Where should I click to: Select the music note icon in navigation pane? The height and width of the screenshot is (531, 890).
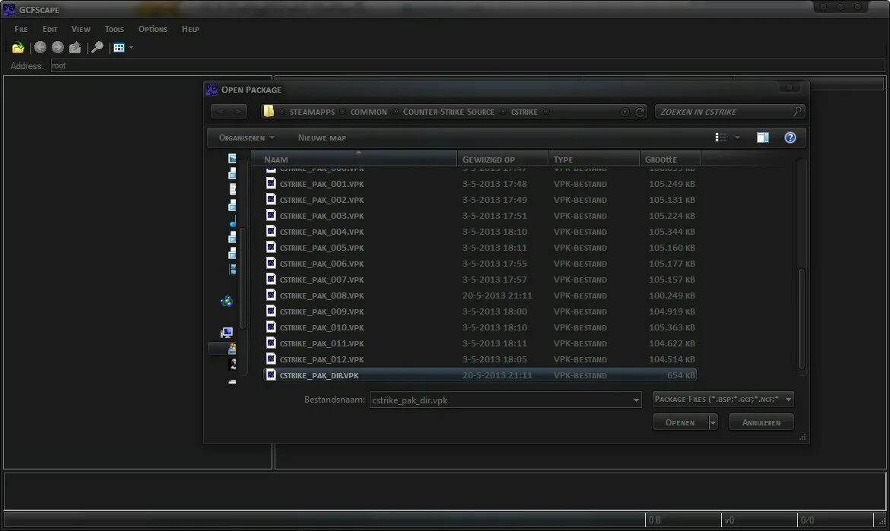tap(233, 223)
